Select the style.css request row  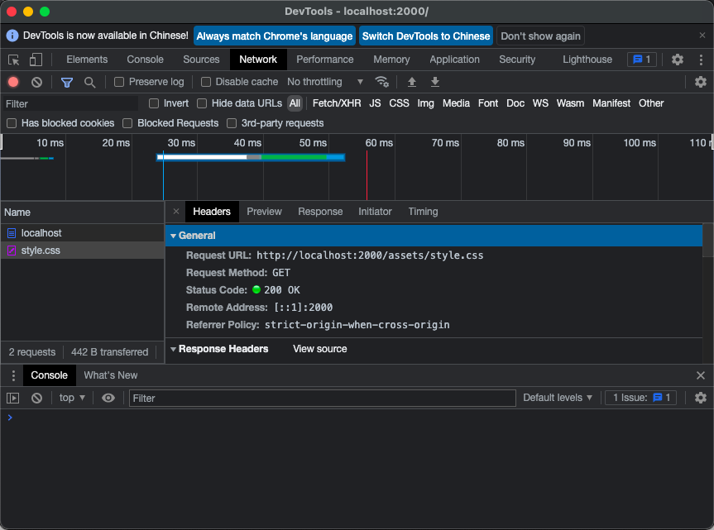[83, 251]
